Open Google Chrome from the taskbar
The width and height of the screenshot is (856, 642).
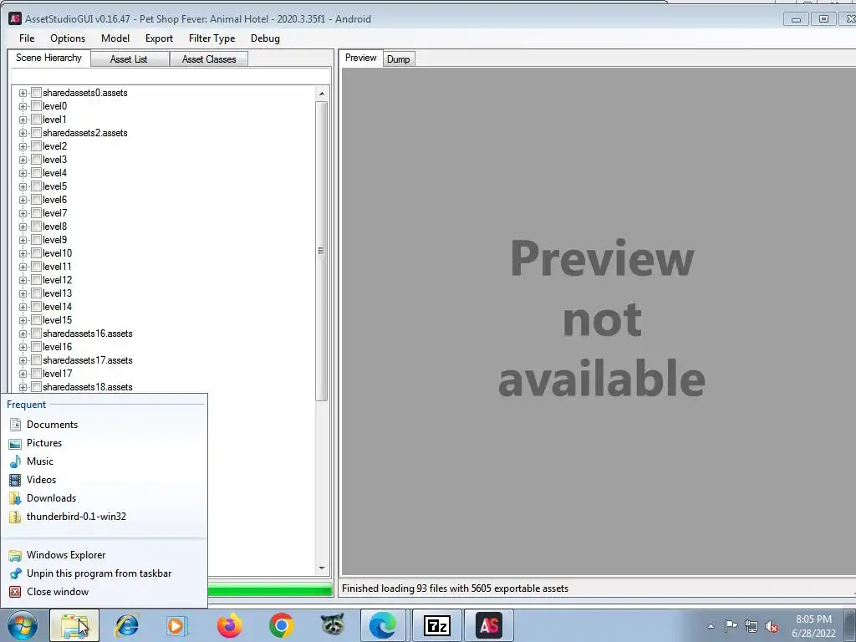point(281,625)
